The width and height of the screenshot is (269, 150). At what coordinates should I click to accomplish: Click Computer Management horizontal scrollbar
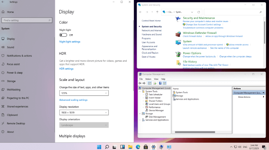point(195,132)
